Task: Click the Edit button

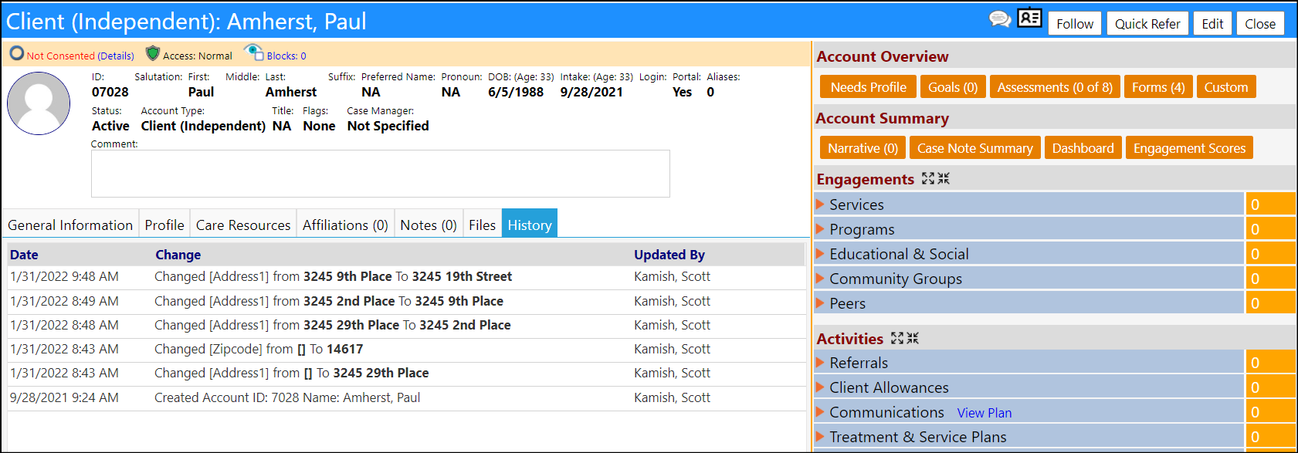Action: tap(1212, 24)
